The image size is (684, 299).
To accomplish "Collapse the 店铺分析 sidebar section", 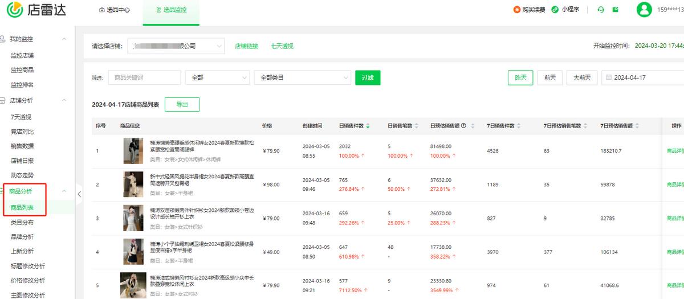I will point(64,100).
